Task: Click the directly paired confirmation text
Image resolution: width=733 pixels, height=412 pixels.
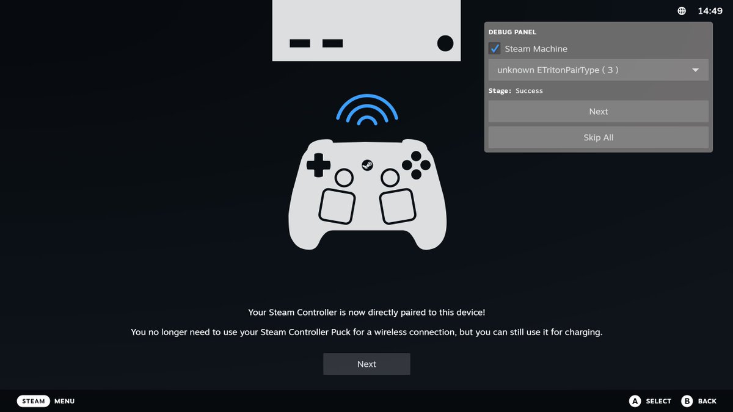Action: [x=366, y=312]
